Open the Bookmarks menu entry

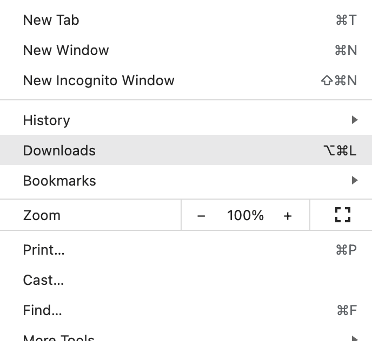186,180
